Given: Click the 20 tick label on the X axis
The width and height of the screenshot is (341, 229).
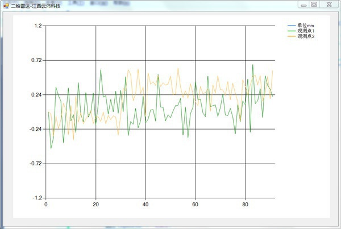Looking at the screenshot, I should 95,205.
